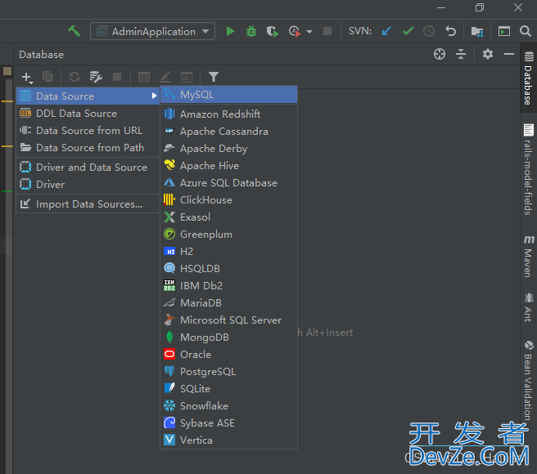Screen dimensions: 537x474
Task: Select Exasol
Action: tap(228, 217)
